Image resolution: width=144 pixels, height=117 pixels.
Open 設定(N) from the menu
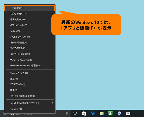click(30, 79)
